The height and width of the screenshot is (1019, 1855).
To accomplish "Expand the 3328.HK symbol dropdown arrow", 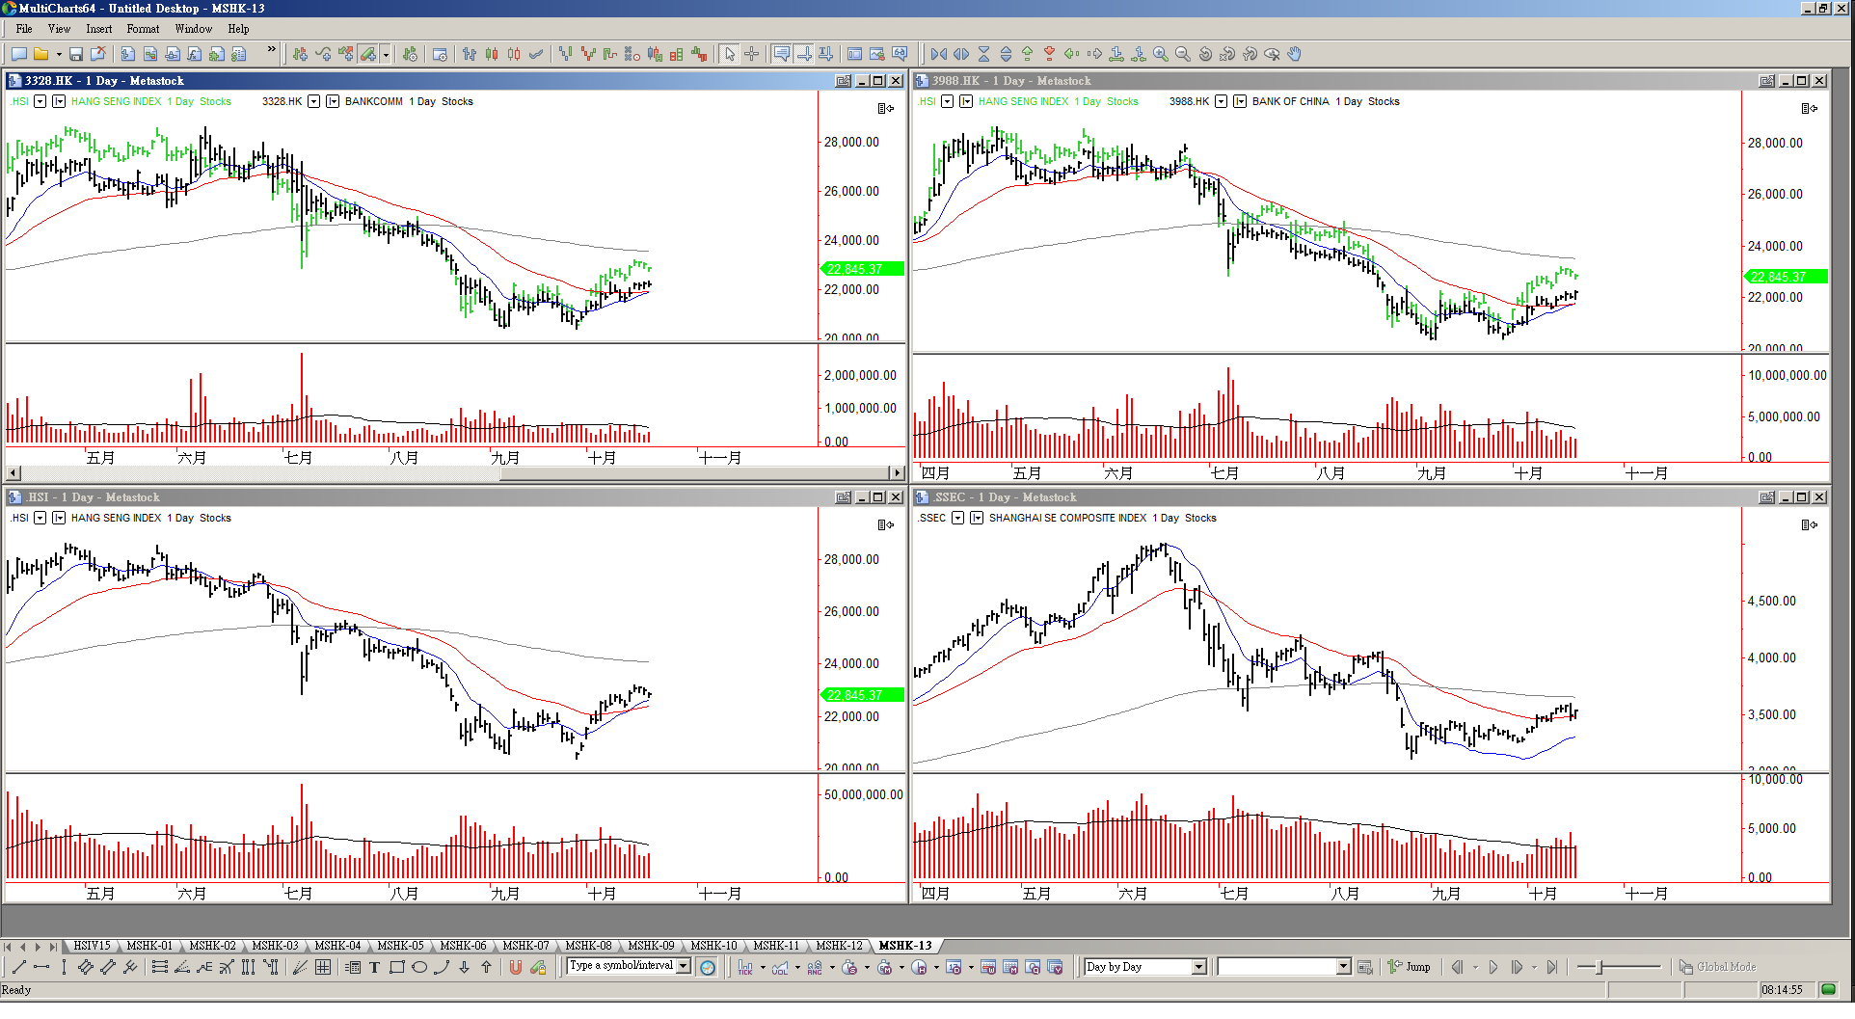I will [x=313, y=101].
